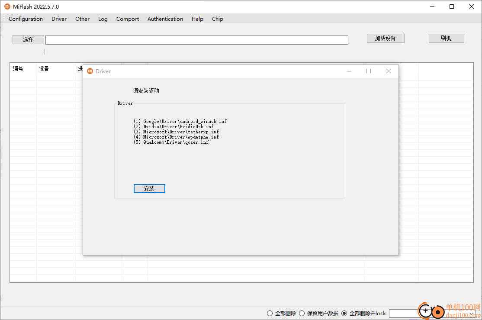Screen dimensions: 482x320
Task: Click the Microsoft tetherxp.inf driver entry
Action: pyautogui.click(x=176, y=132)
